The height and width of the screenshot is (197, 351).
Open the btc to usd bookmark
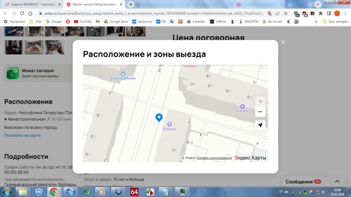pos(272,21)
